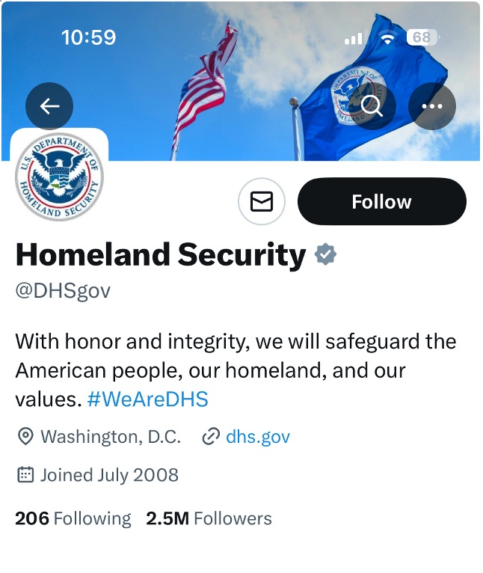Tap the battery indicator showing 68
This screenshot has width=483, height=573.
422,37
